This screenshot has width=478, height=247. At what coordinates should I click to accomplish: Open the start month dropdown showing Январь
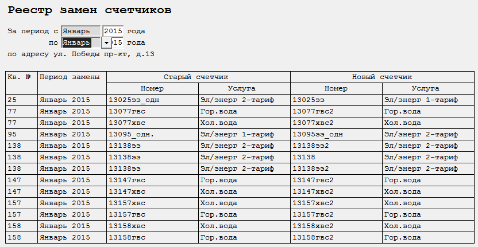(81, 31)
